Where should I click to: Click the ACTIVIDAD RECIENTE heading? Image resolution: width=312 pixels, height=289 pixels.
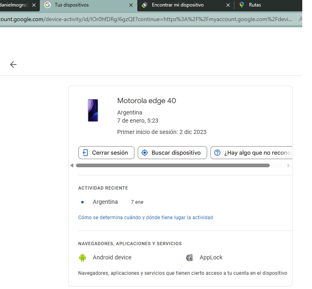pyautogui.click(x=103, y=188)
